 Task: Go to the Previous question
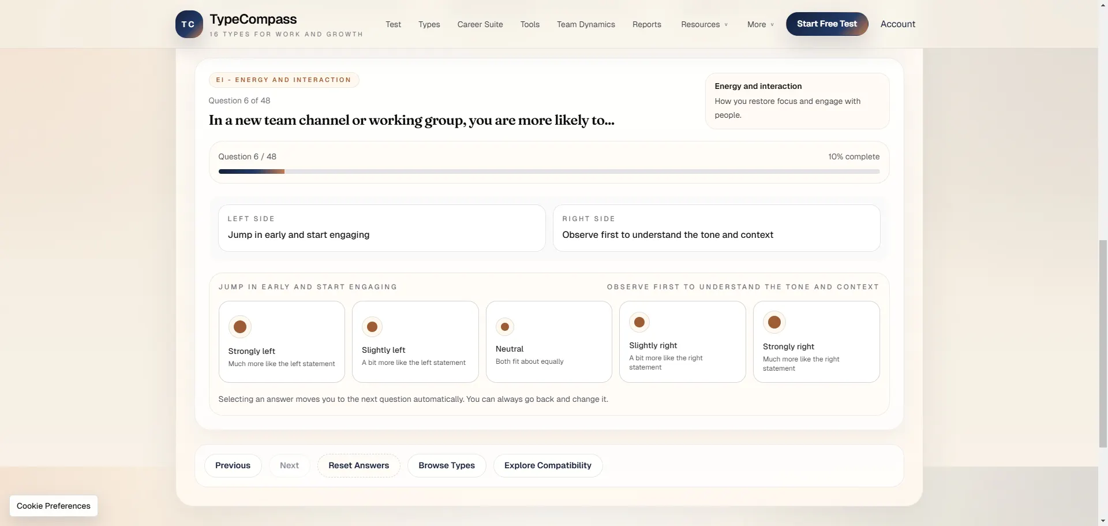tap(233, 465)
